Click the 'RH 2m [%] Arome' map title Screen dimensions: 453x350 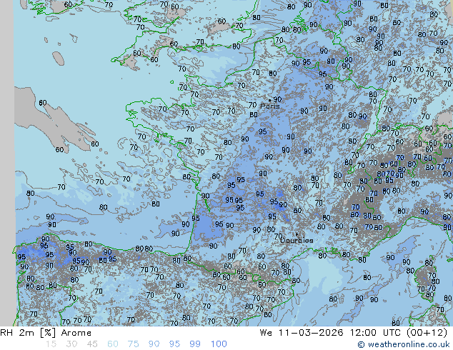point(46,333)
